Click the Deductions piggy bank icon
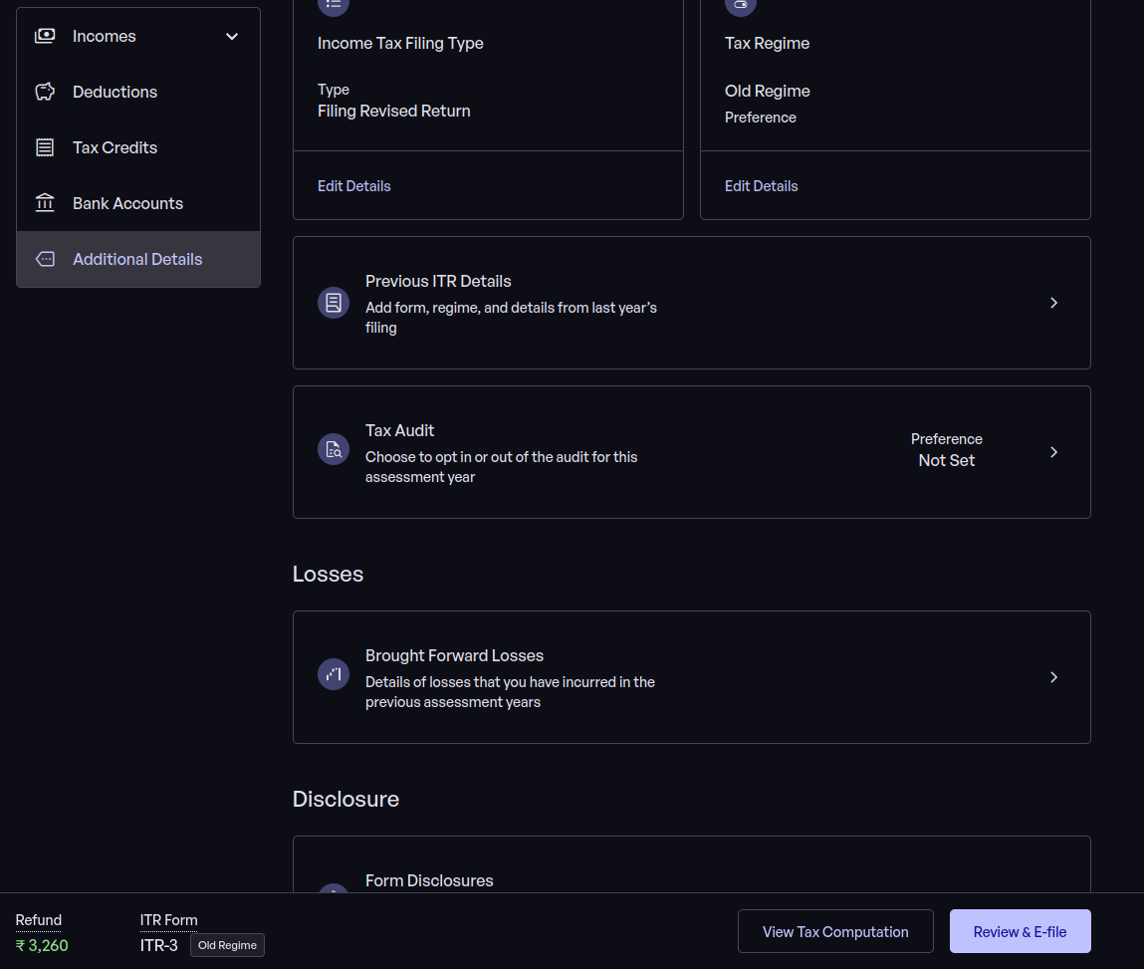 coord(45,92)
